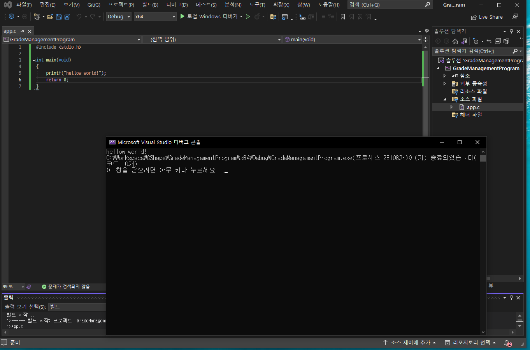Image resolution: width=530 pixels, height=350 pixels.
Task: Toggle auto-hide pin on the Output panel
Action: (x=511, y=297)
